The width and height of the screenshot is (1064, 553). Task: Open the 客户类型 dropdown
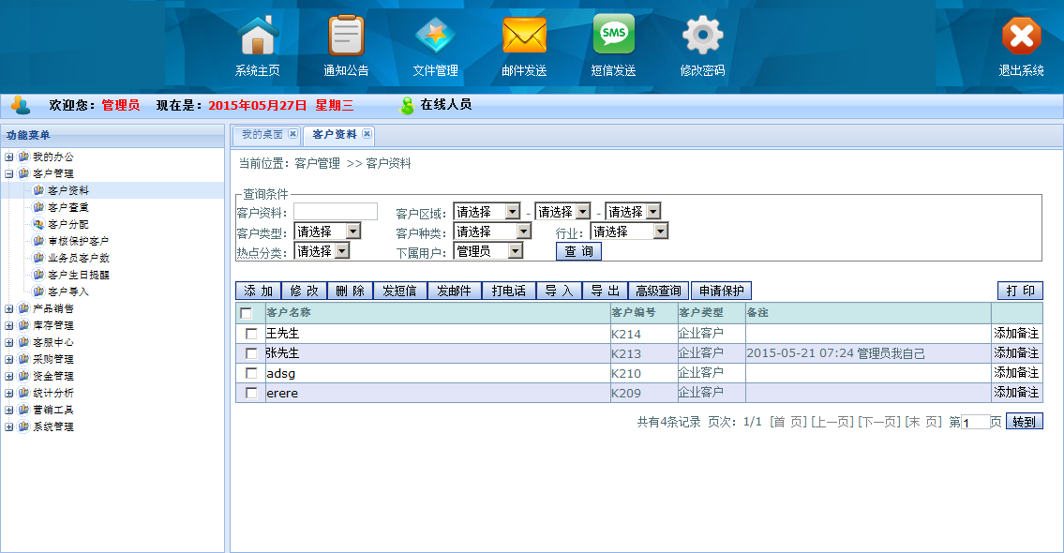click(x=327, y=232)
